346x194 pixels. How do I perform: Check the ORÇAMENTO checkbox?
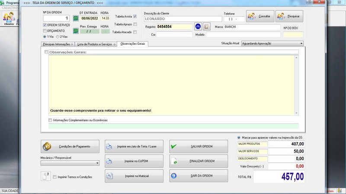(x=45, y=31)
